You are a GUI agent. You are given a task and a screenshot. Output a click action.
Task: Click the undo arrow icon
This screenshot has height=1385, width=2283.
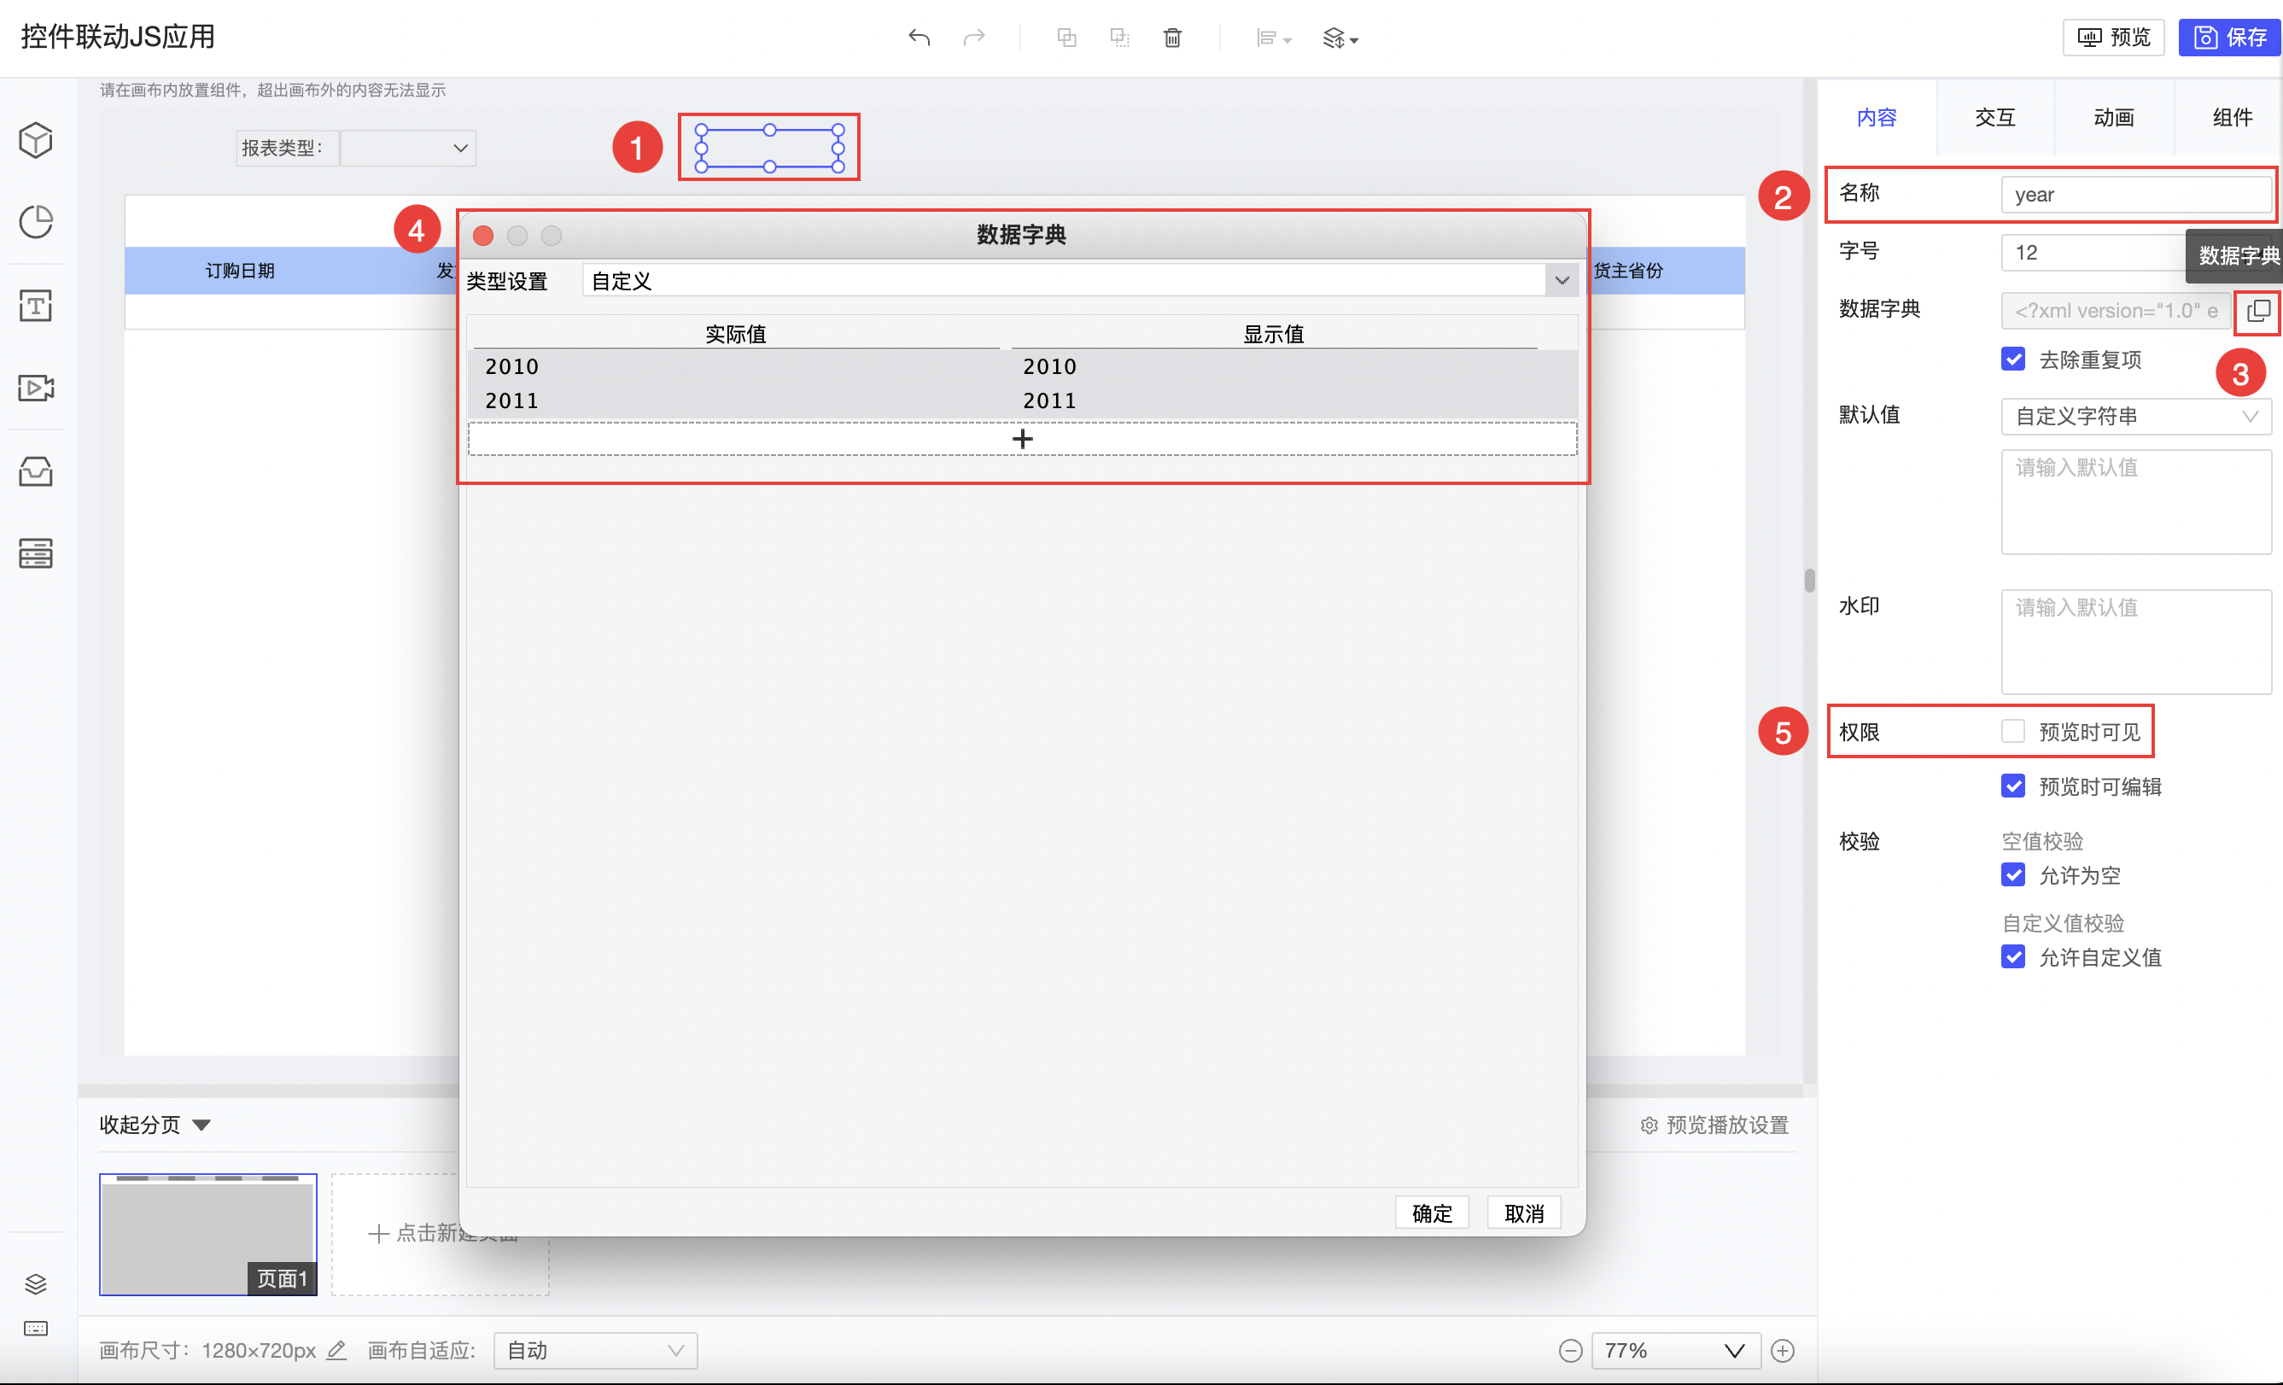pyautogui.click(x=918, y=37)
